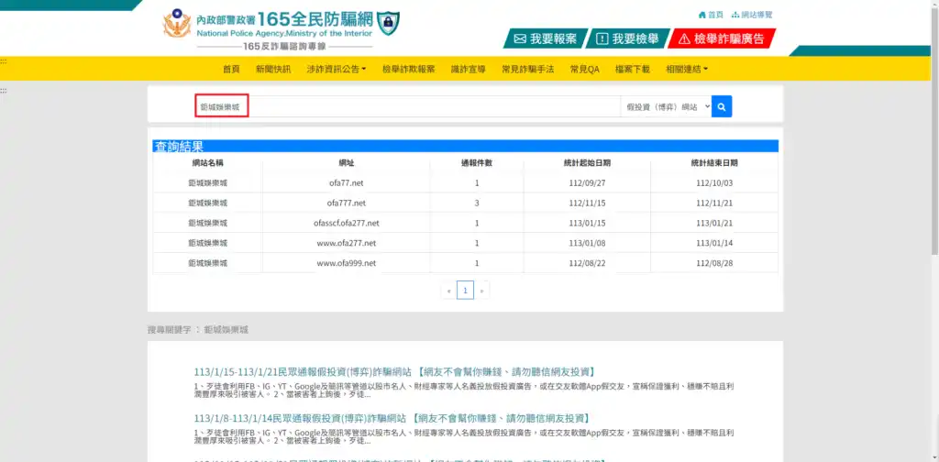Screen dimensions: 939x462
Task: Click the shield lock icon in header
Action: point(389,22)
